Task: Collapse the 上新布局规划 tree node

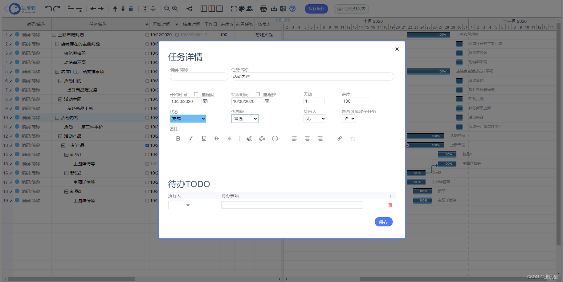Action: (x=54, y=35)
